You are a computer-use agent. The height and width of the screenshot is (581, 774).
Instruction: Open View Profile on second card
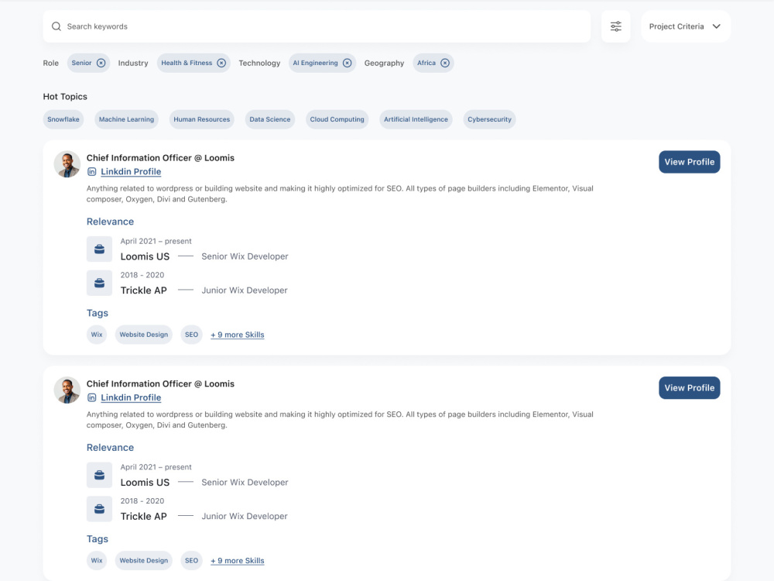point(689,388)
